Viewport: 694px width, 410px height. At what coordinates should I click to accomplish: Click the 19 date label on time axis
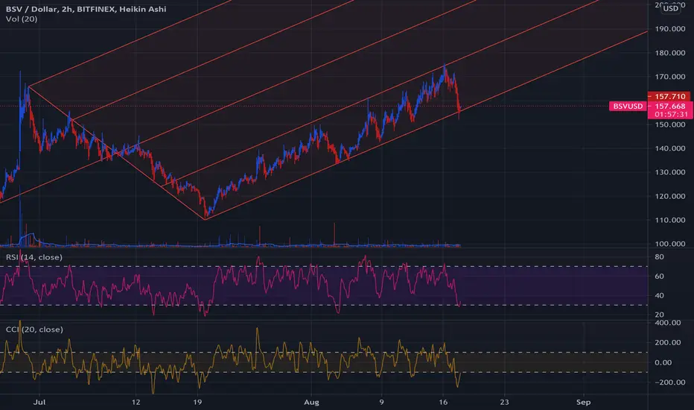tap(197, 403)
